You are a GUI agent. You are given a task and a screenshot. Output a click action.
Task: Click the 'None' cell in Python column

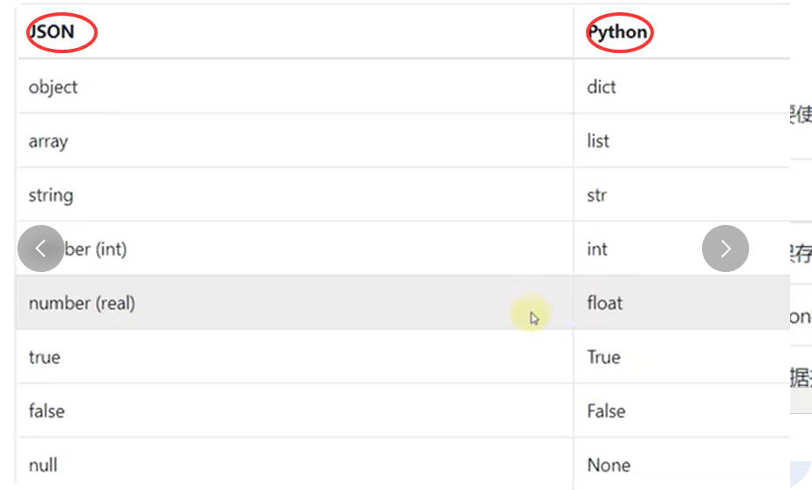pos(609,466)
